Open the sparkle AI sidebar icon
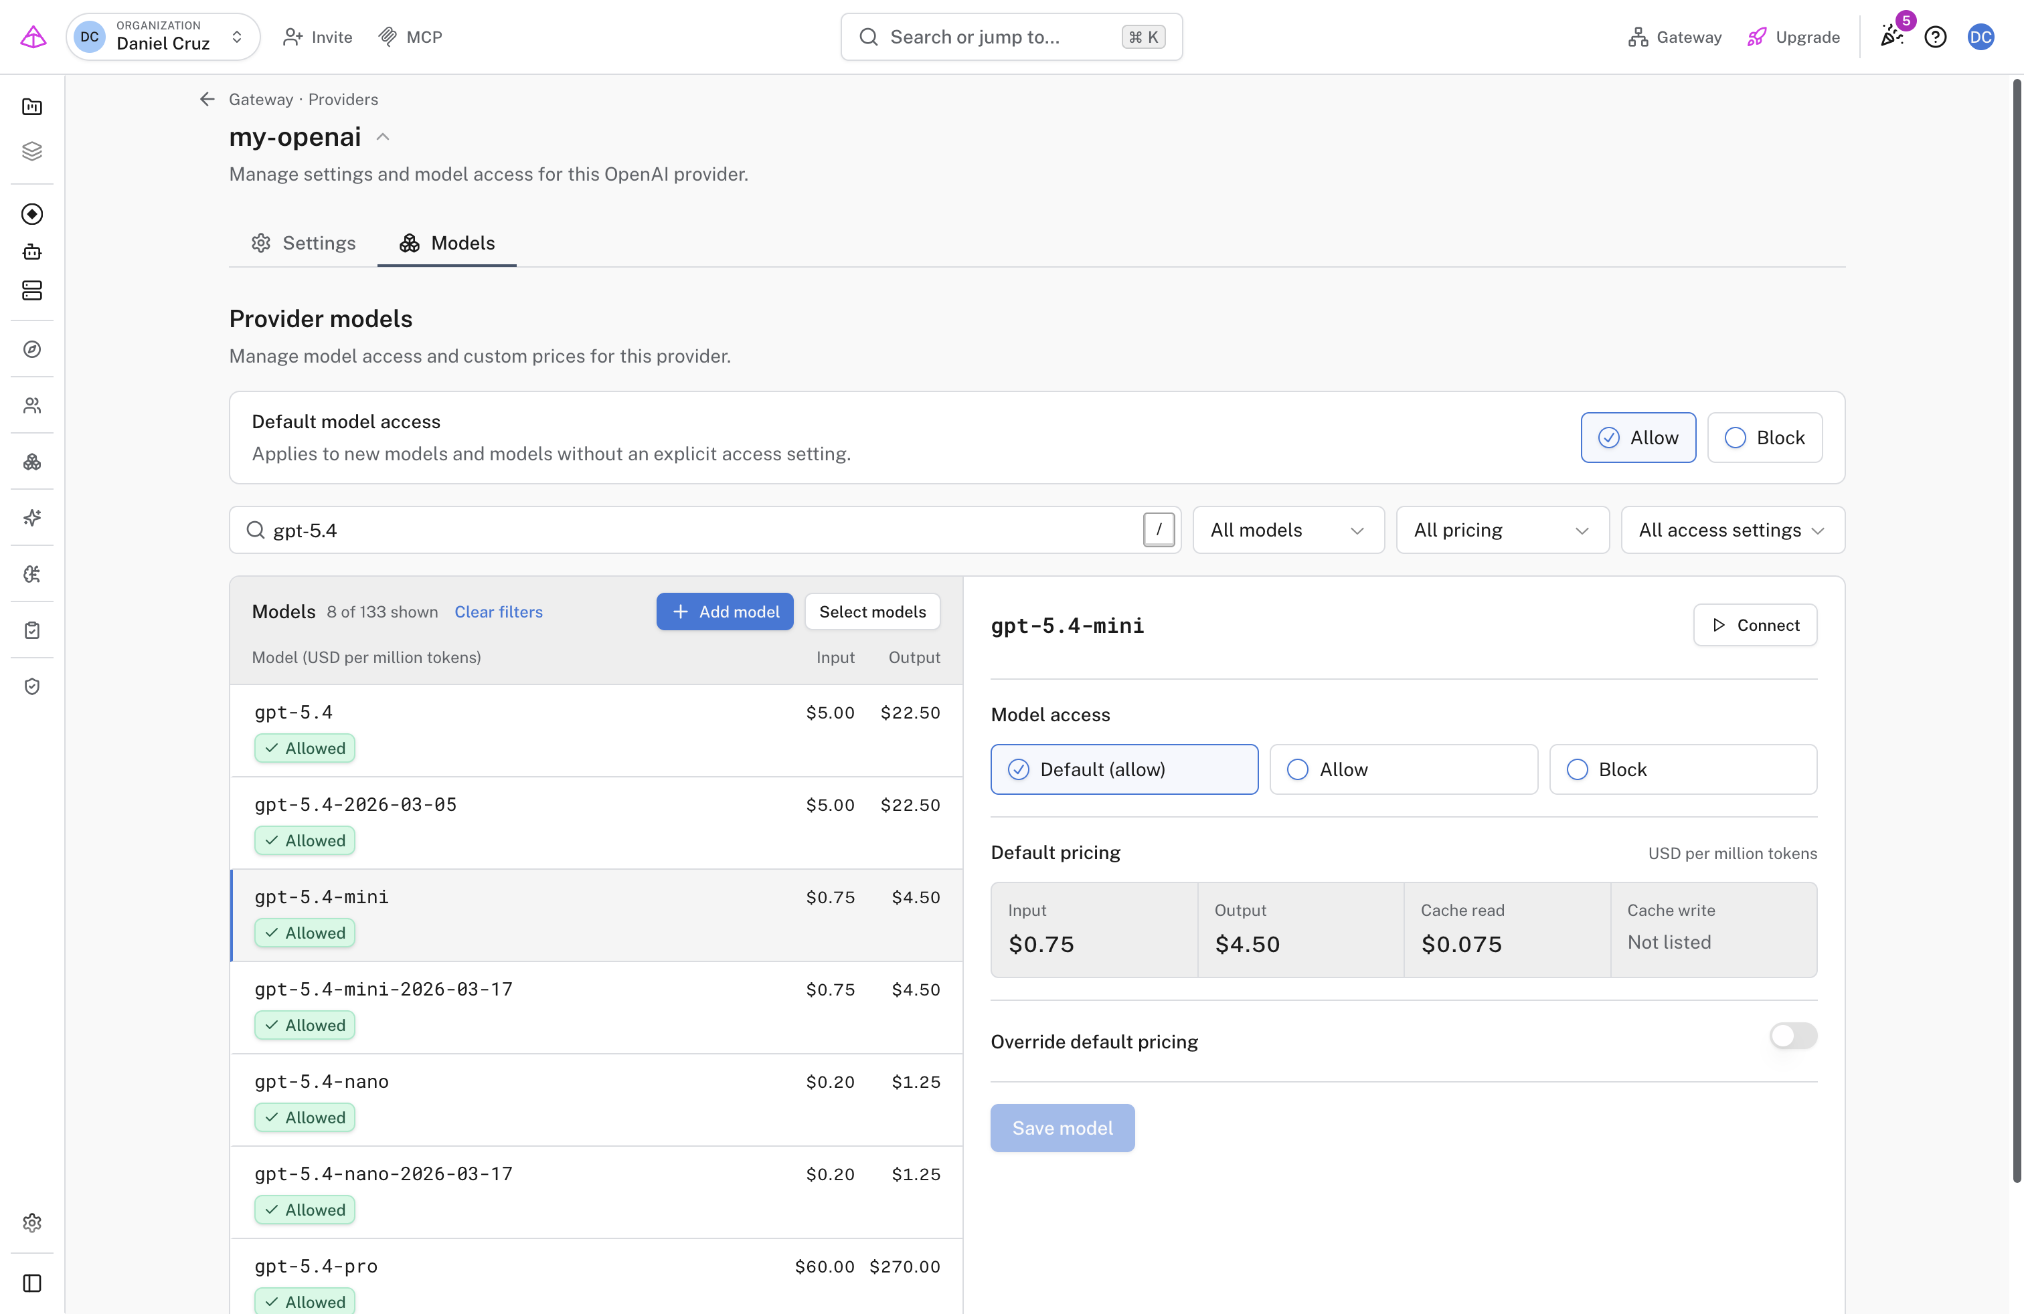This screenshot has height=1314, width=2024. click(32, 518)
